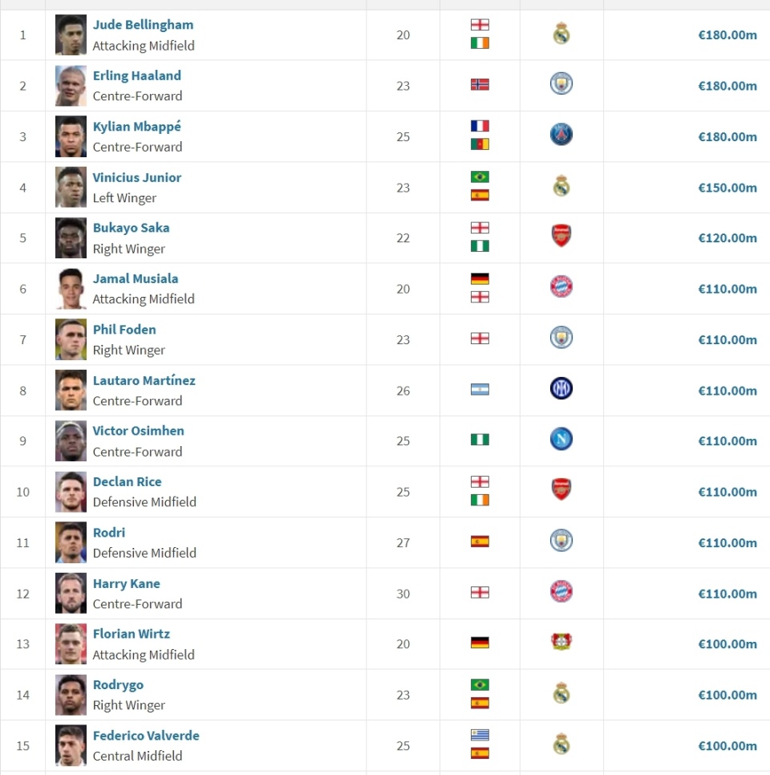Click Phil Foden's player photo

click(x=71, y=339)
